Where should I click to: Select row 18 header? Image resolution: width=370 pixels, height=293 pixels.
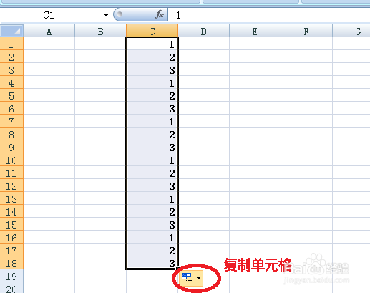(x=11, y=263)
